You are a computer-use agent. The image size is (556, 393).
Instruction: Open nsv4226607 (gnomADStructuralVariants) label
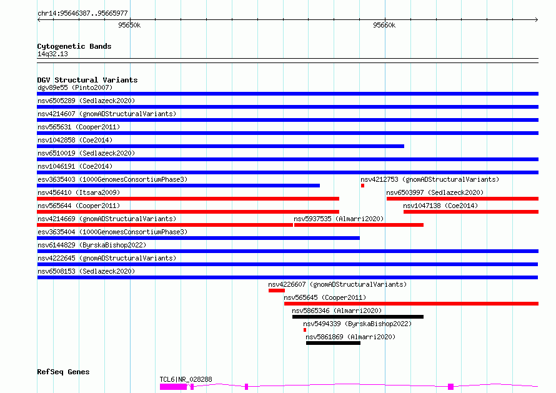click(x=337, y=284)
